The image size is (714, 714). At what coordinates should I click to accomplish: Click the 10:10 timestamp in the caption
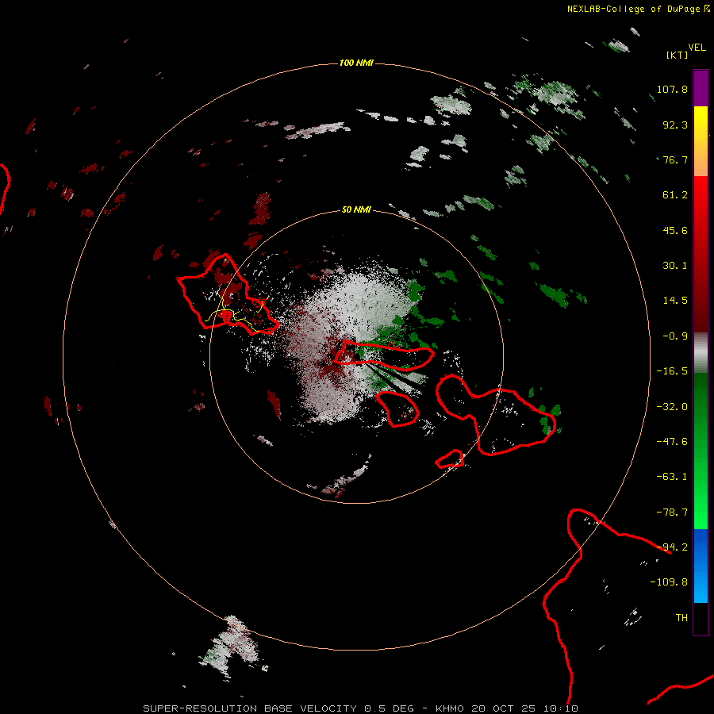coord(561,708)
